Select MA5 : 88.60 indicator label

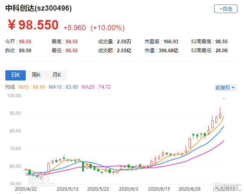click(32, 87)
